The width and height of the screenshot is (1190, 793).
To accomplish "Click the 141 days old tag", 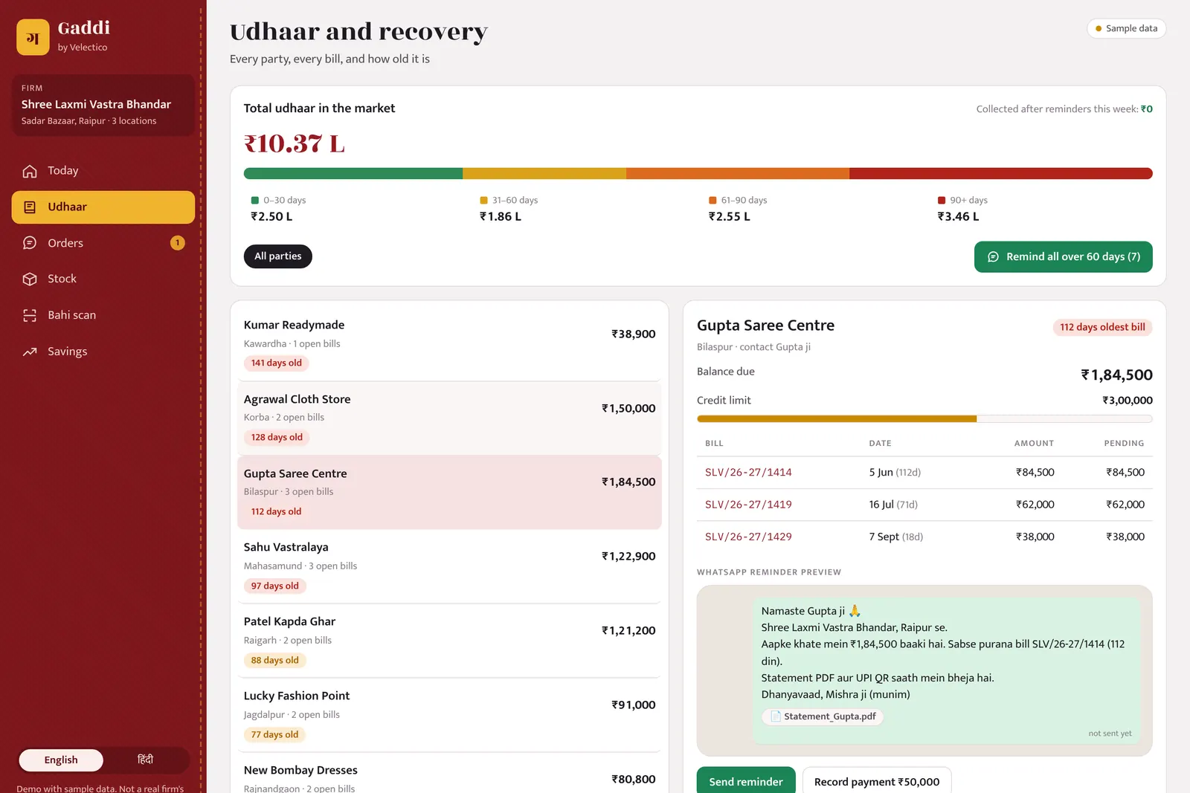I will (x=277, y=363).
